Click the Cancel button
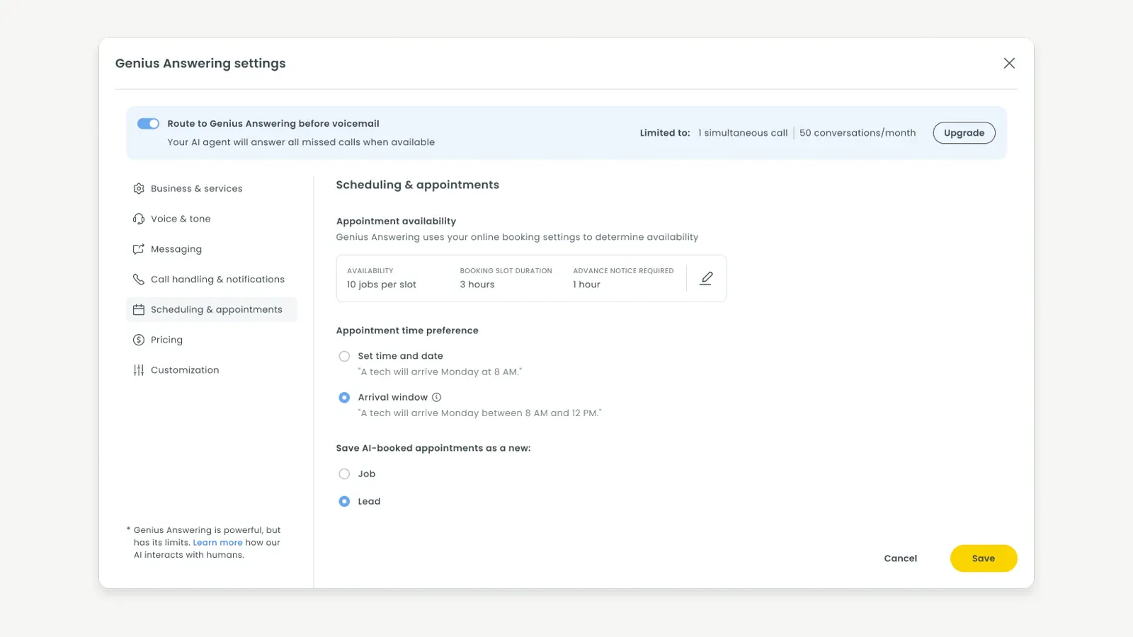The height and width of the screenshot is (637, 1133). pyautogui.click(x=900, y=558)
